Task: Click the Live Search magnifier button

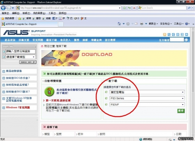Action: [x=189, y=8]
